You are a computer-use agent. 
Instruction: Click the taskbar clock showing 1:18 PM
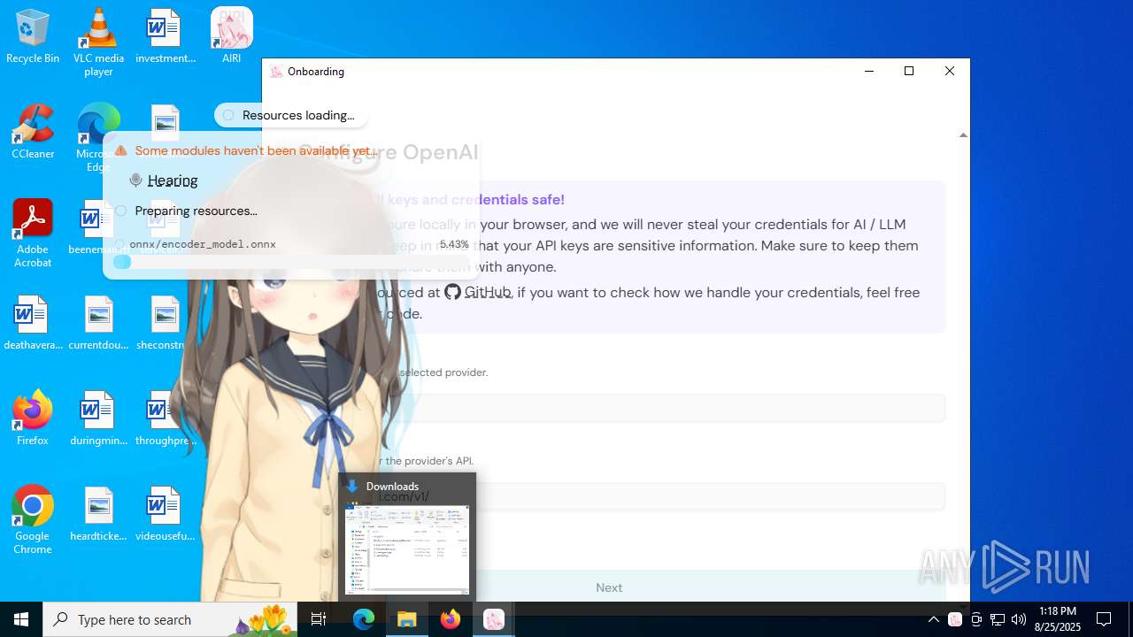[1059, 619]
